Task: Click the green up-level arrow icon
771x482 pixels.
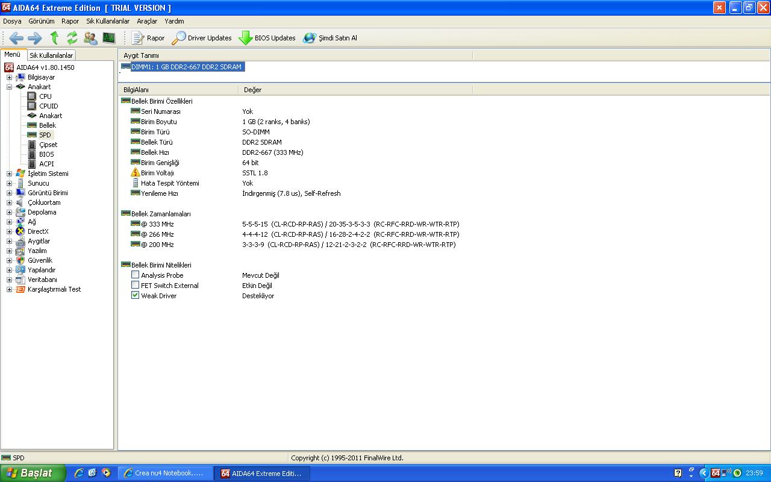Action: point(54,38)
